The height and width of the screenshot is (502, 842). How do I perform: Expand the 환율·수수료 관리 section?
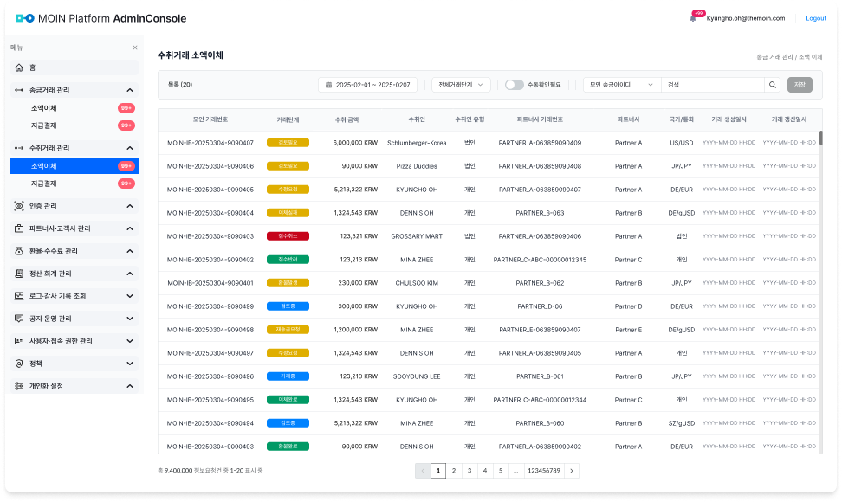pos(129,251)
